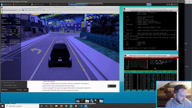The width and height of the screenshot is (192, 108).
Task: Click the webcam video overlay
Action: (174, 94)
